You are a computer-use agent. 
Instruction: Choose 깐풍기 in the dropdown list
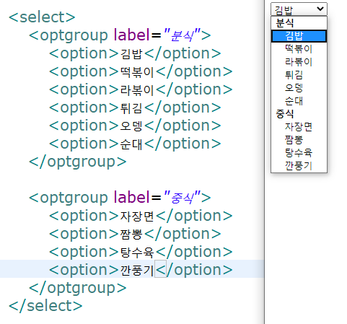299,166
